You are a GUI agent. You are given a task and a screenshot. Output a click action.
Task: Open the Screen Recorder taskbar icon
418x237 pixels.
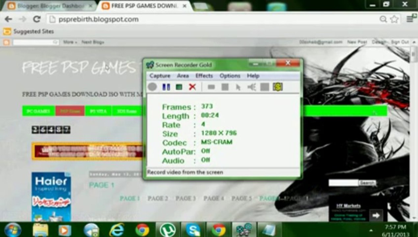(244, 230)
